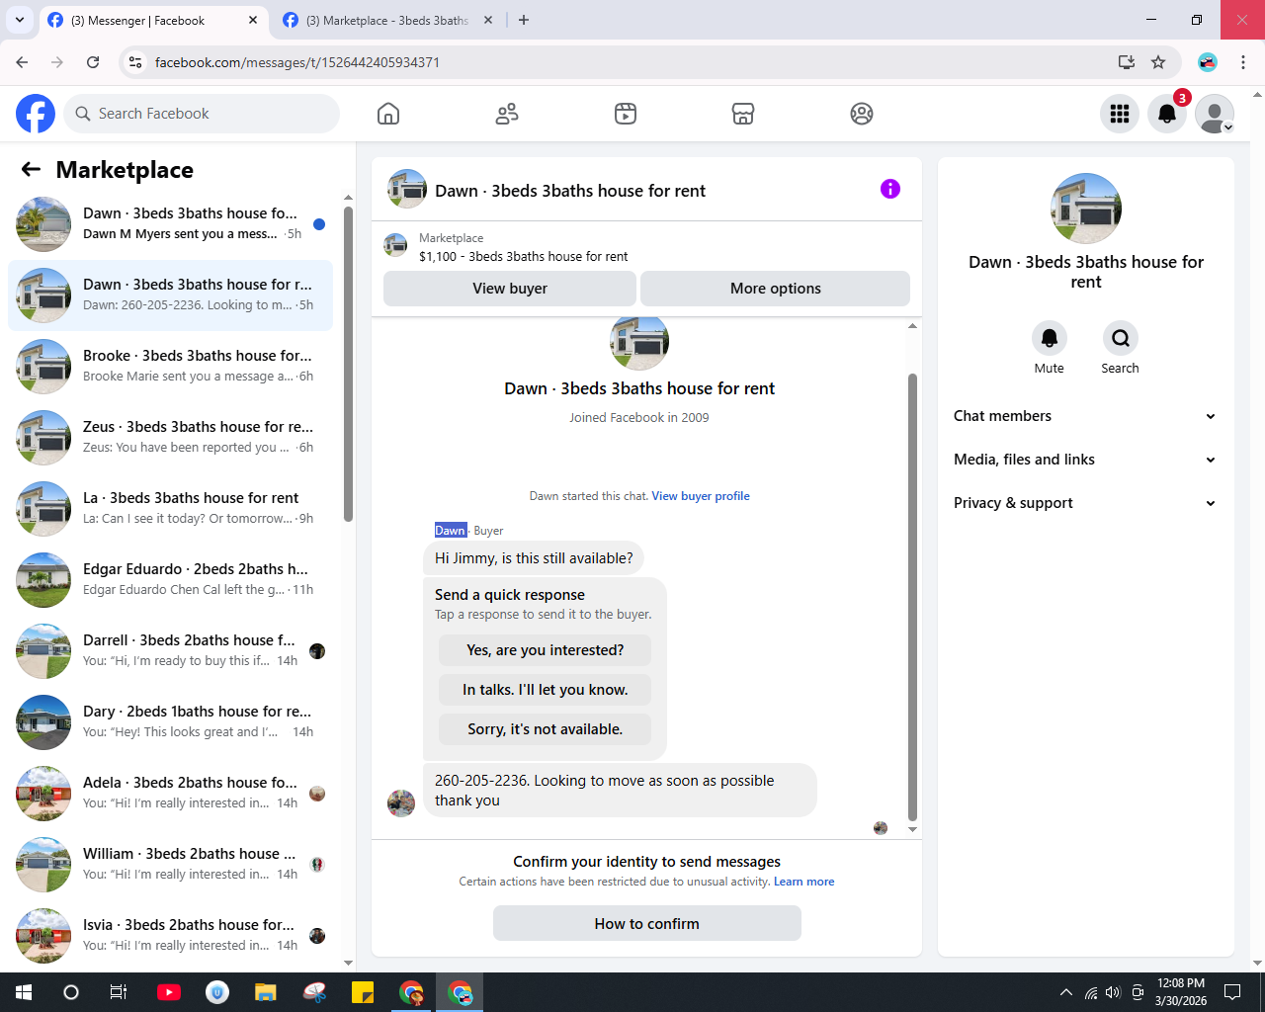
Task: Bookmark this page with the star icon
Action: click(1158, 62)
